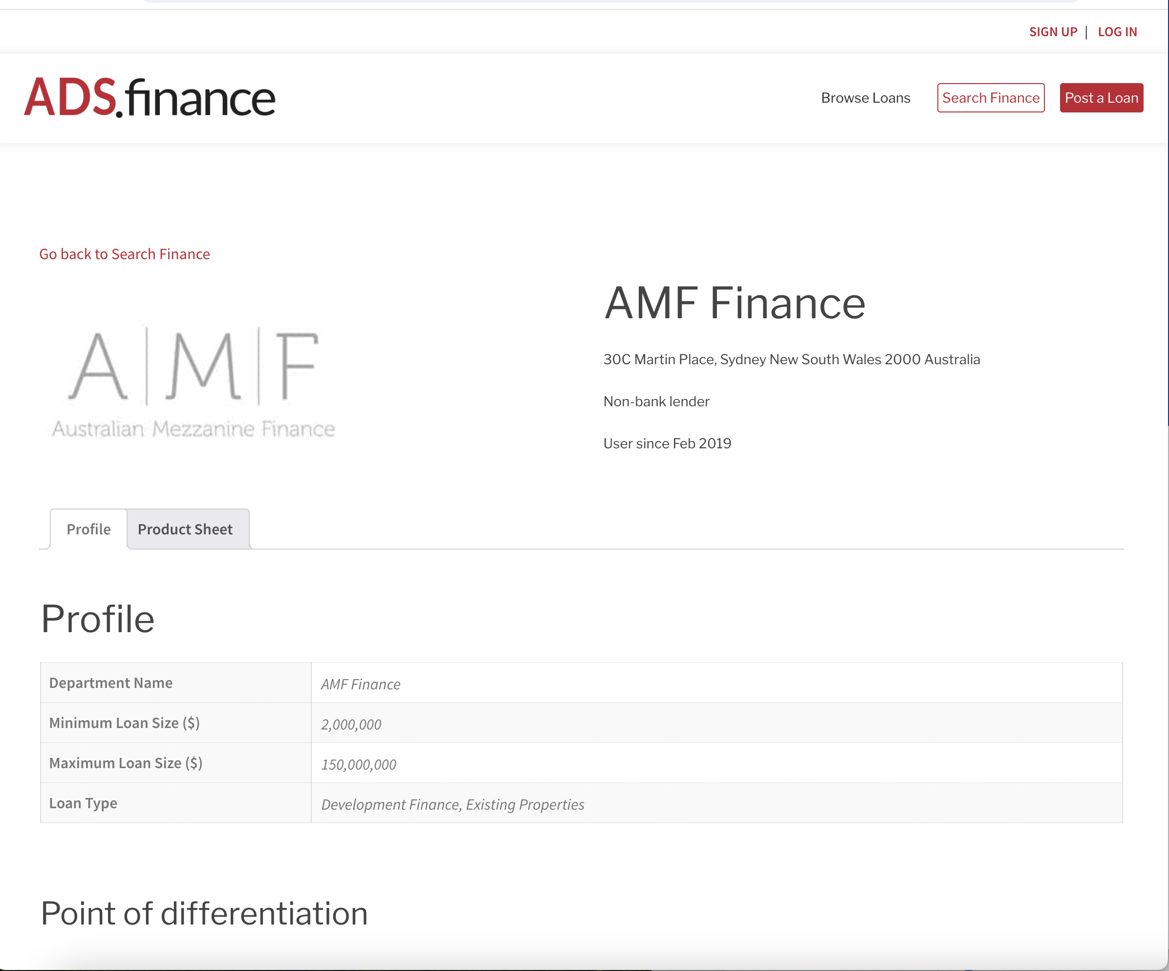The height and width of the screenshot is (971, 1169).
Task: Click the LOG IN link
Action: pos(1117,32)
